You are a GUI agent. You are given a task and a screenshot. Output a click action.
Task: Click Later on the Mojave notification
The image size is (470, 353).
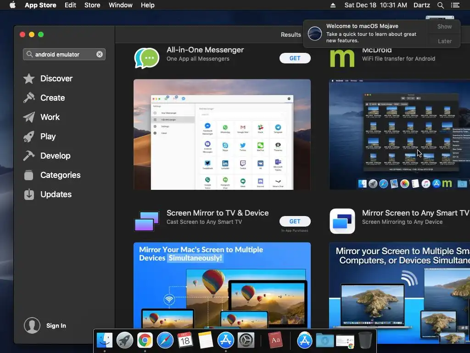coord(444,41)
